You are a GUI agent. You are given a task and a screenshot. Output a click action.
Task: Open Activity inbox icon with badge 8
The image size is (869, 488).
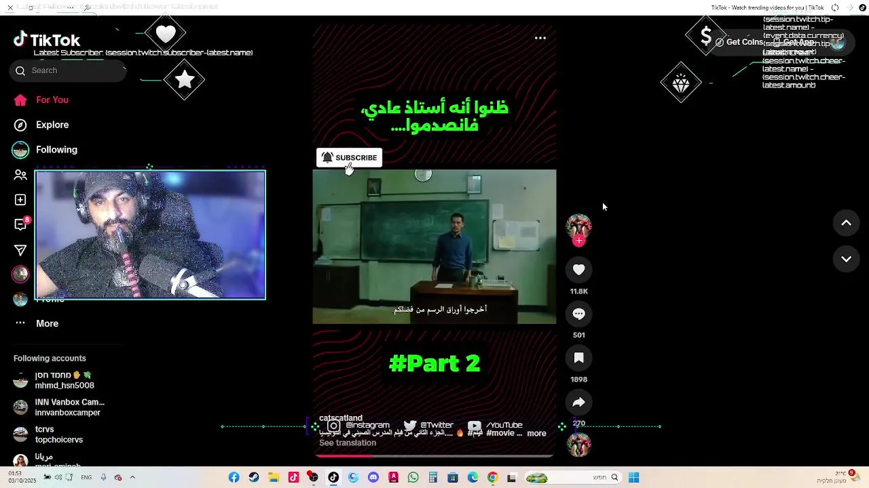[21, 224]
